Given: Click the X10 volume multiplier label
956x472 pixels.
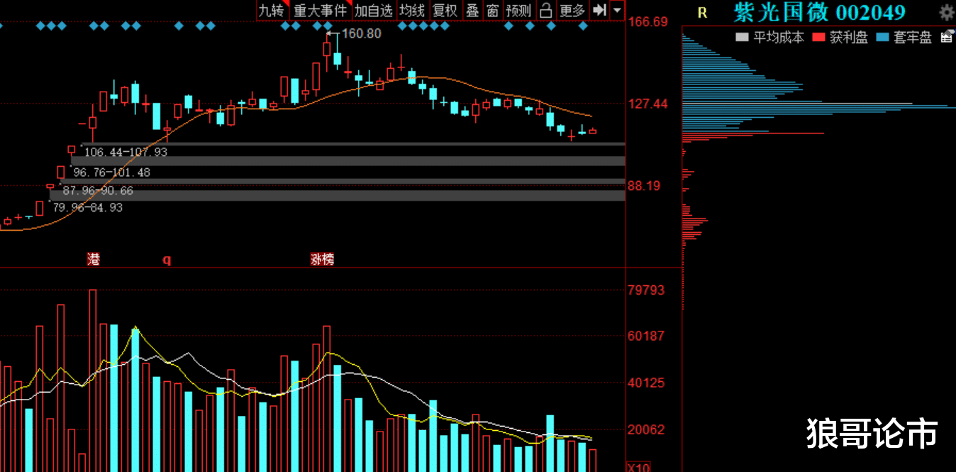Looking at the screenshot, I should [638, 468].
